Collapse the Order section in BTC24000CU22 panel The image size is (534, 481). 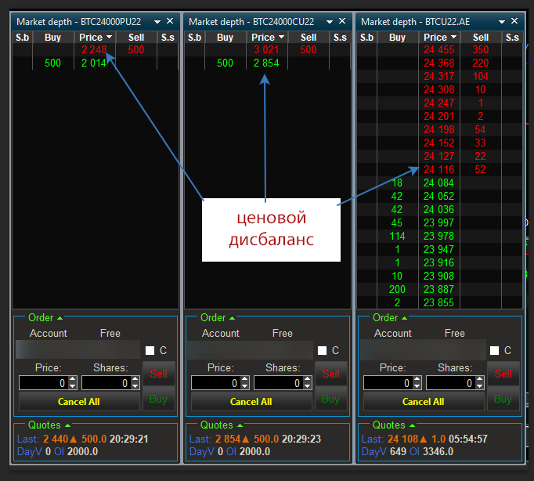[233, 318]
